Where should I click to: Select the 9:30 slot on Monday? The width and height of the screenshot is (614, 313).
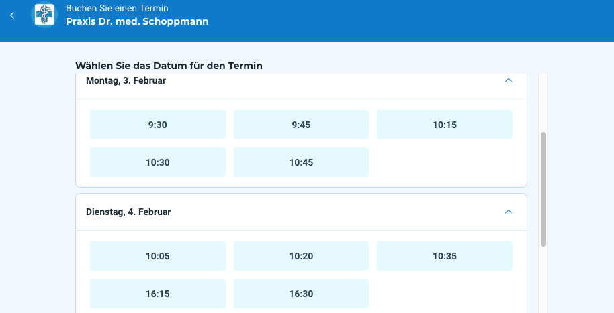point(158,125)
